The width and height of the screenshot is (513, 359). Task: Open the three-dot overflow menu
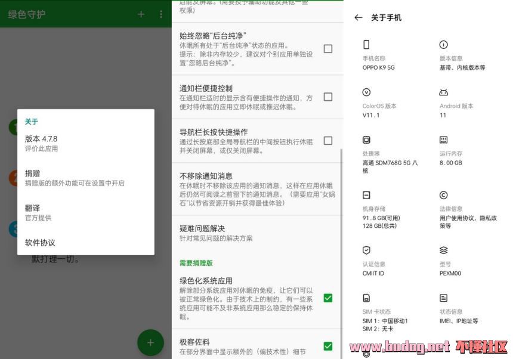point(161,14)
